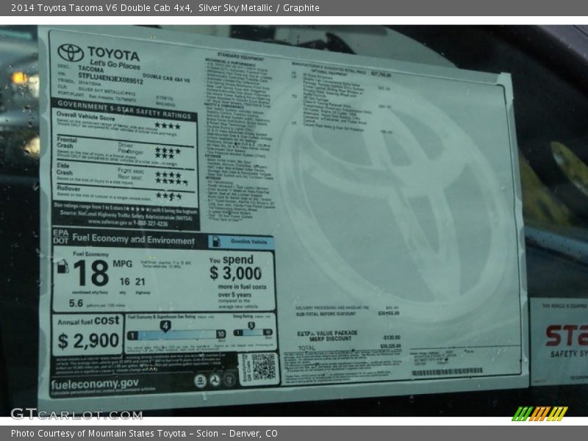Viewport: 588px width, 441px height.
Task: Click the VIN 5TFLU4EN3EX089512
Action: [x=110, y=78]
